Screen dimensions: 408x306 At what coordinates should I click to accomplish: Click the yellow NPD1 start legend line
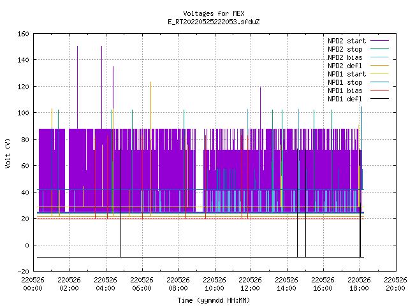[379, 74]
